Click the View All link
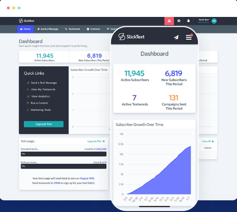 pyautogui.click(x=208, y=141)
